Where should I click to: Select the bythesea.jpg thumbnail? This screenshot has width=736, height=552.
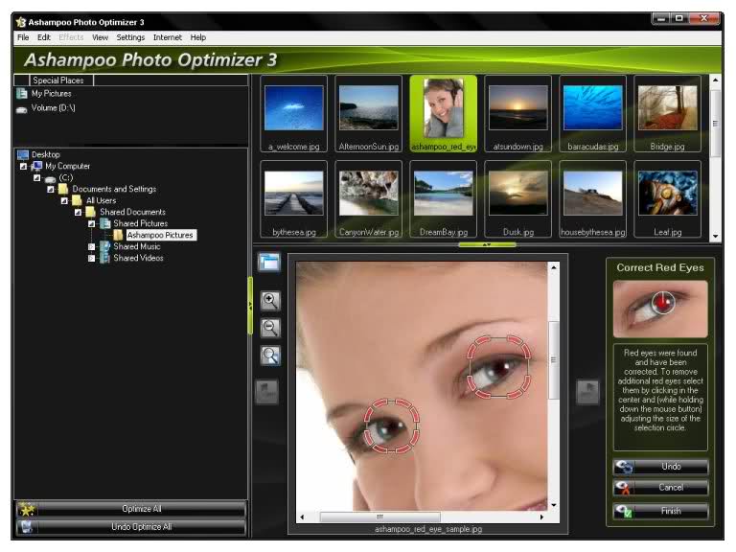pos(294,199)
